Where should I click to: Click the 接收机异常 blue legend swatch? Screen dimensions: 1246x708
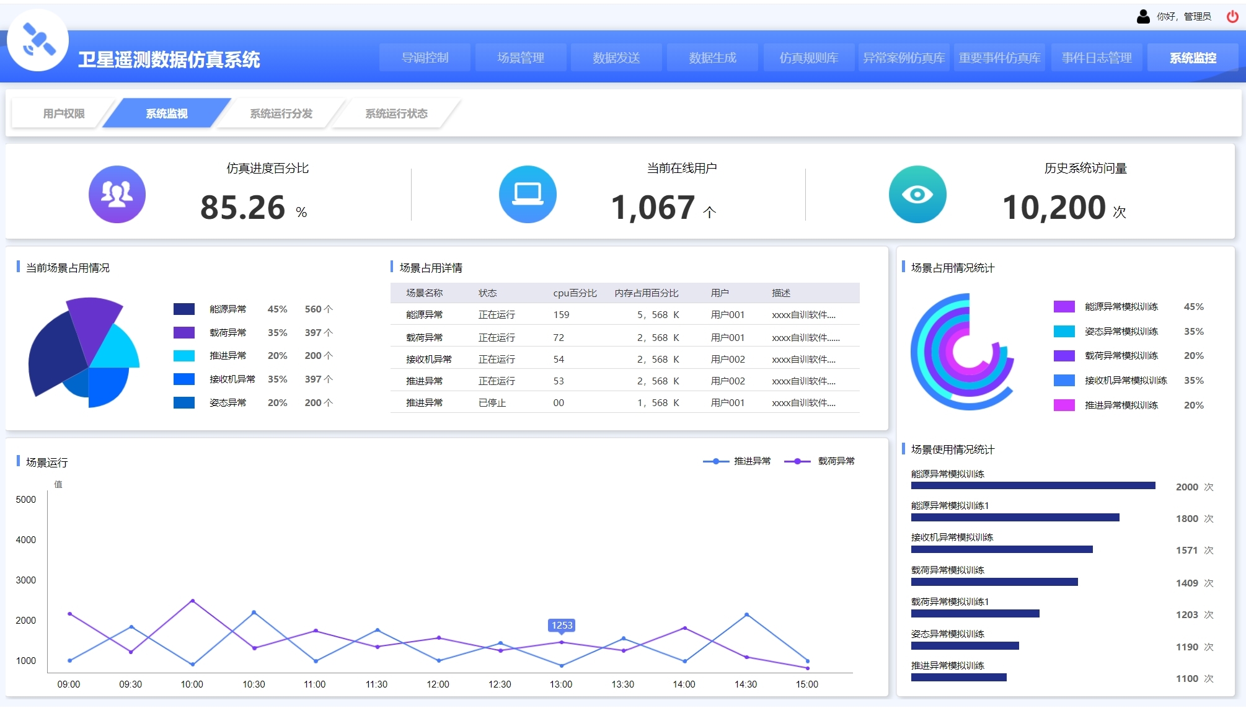[184, 379]
